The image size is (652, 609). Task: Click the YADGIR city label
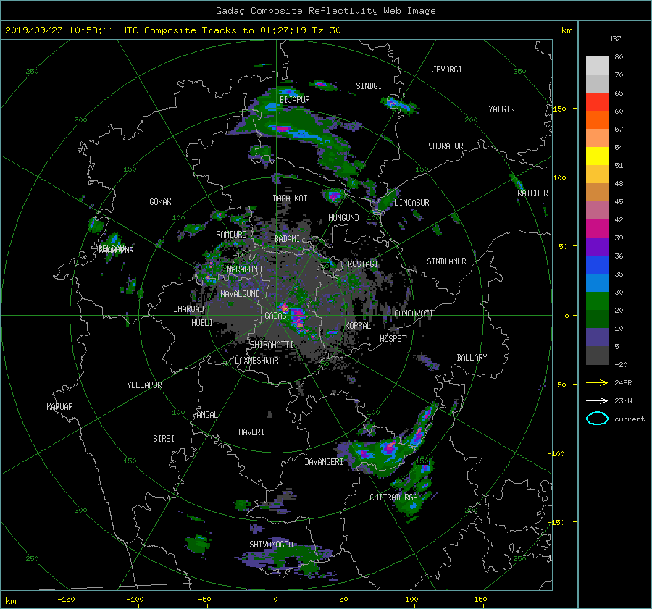coord(501,109)
